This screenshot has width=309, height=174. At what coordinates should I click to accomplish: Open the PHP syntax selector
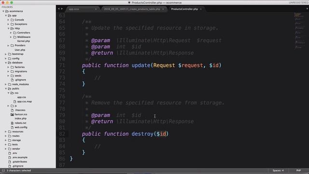tap(298, 171)
